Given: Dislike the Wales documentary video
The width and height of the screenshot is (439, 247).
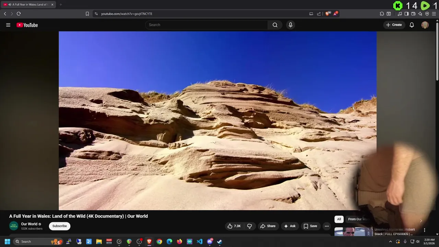Looking at the screenshot, I should pyautogui.click(x=249, y=226).
